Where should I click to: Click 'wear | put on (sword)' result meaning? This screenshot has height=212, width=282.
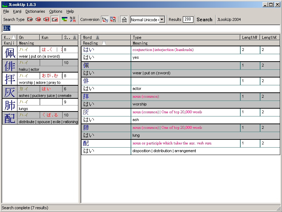151,73
